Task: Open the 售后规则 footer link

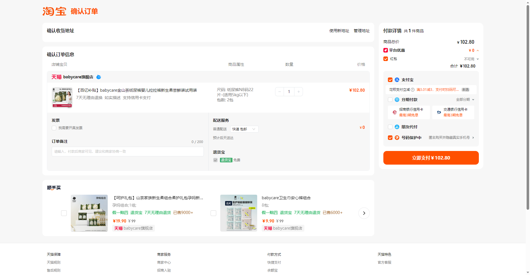Action: [54, 270]
